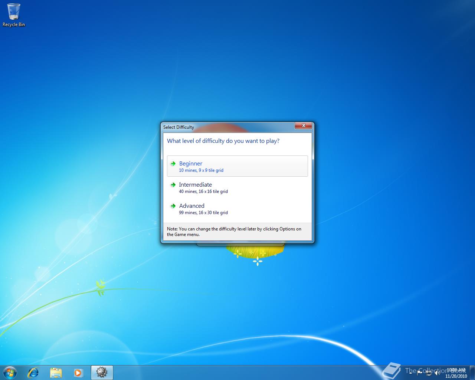This screenshot has width=475, height=380.
Task: Close the Select Difficulty dialog
Action: [304, 125]
